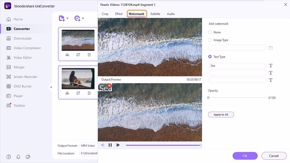The image size is (290, 163).
Task: Close the watermark editor window
Action: pos(286,5)
